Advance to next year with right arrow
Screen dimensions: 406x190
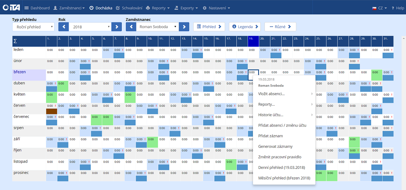(116, 27)
